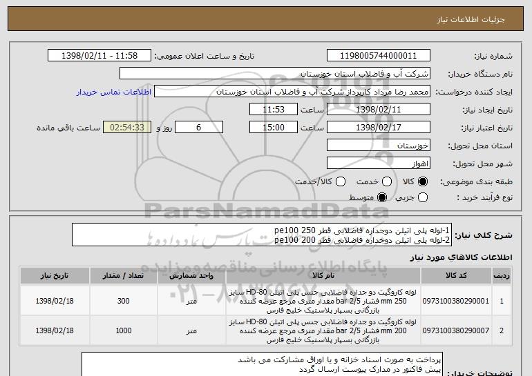Screen dimensions: 532x376
Task: Click the شرح کلی نیاز description box
Action: [262, 235]
